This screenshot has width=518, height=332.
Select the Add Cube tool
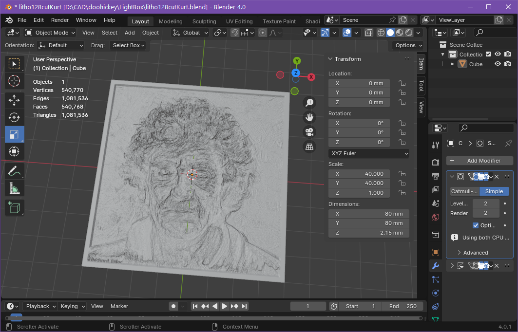(x=14, y=207)
